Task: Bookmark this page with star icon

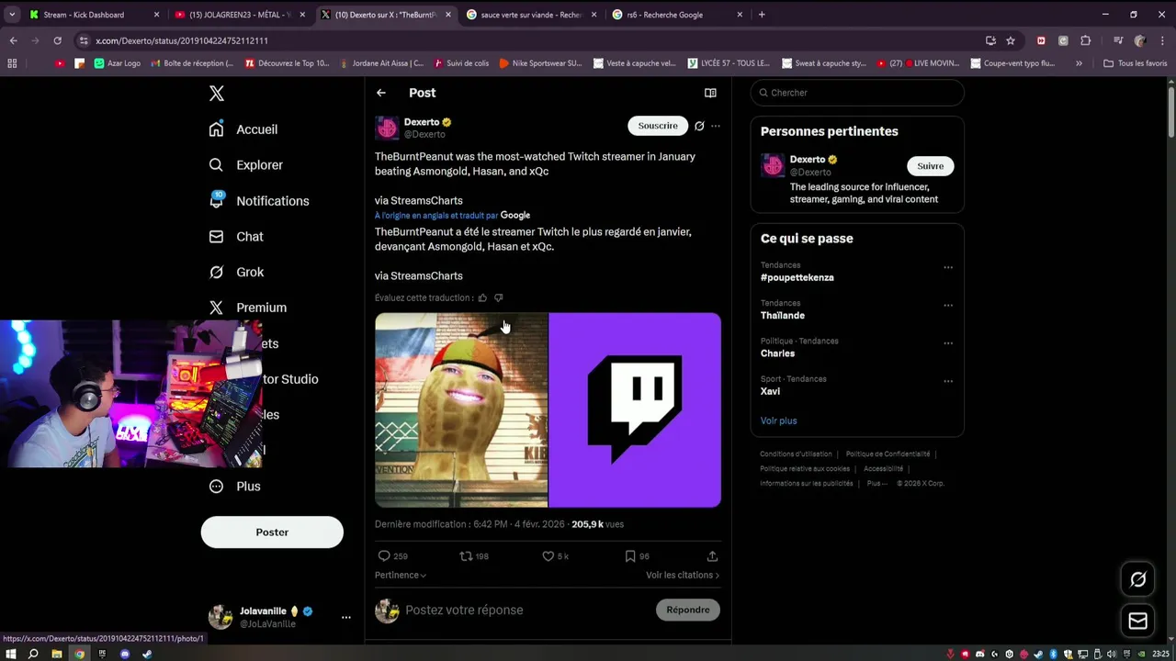Action: coord(1011,40)
